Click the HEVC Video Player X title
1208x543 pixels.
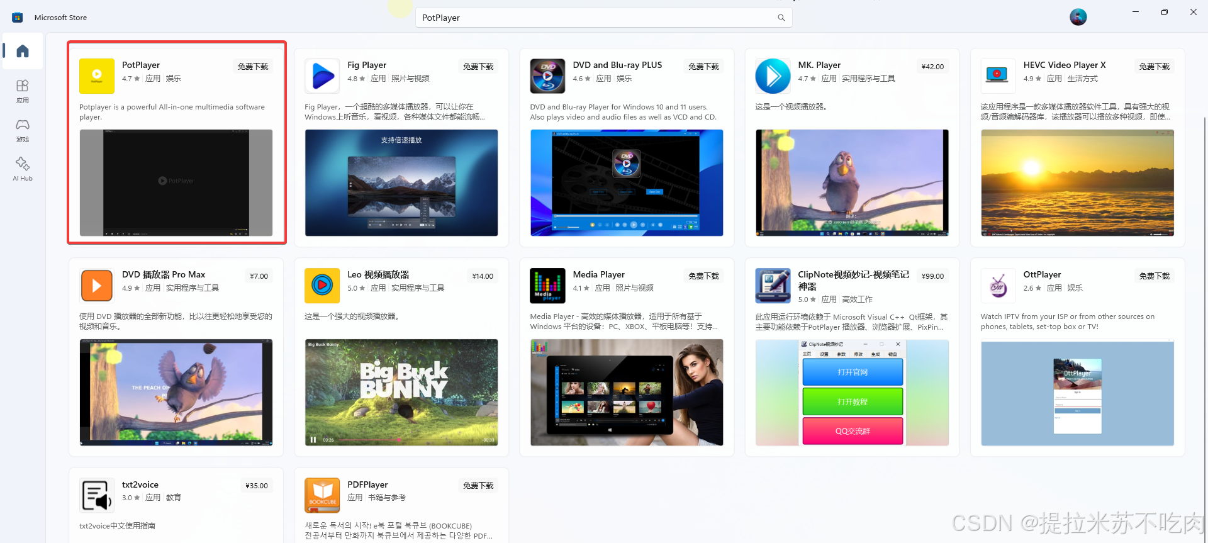(x=1065, y=65)
